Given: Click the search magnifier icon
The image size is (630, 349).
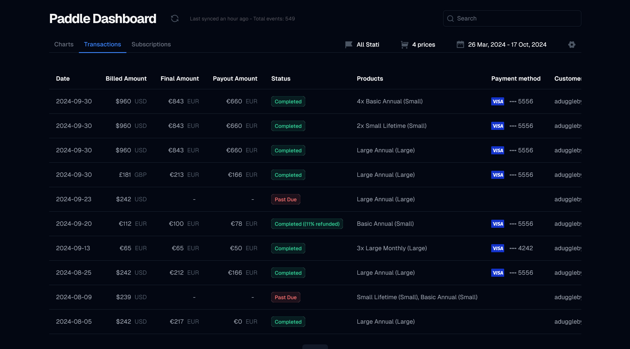Looking at the screenshot, I should click(450, 18).
